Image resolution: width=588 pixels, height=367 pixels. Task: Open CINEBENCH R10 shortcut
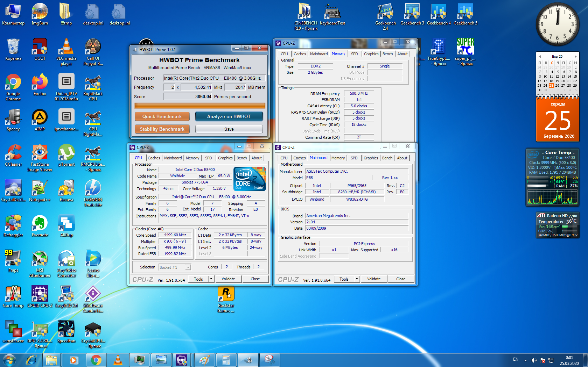click(x=306, y=16)
